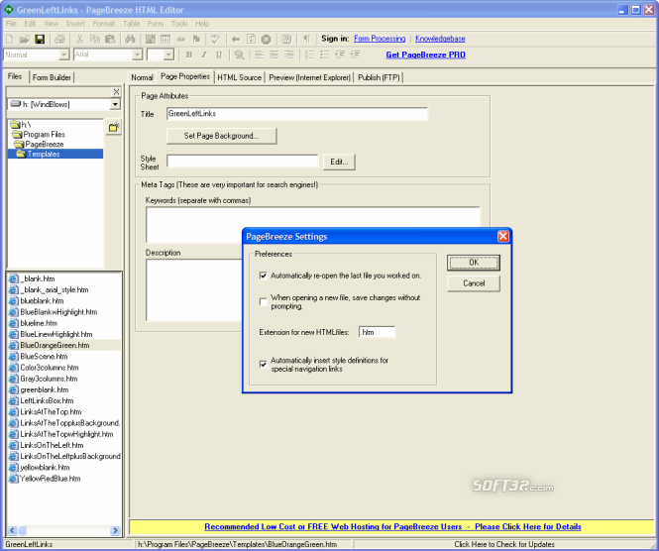Viewport: 659px width, 551px height.
Task: Click the 'Set Page Background...' button
Action: coord(222,136)
